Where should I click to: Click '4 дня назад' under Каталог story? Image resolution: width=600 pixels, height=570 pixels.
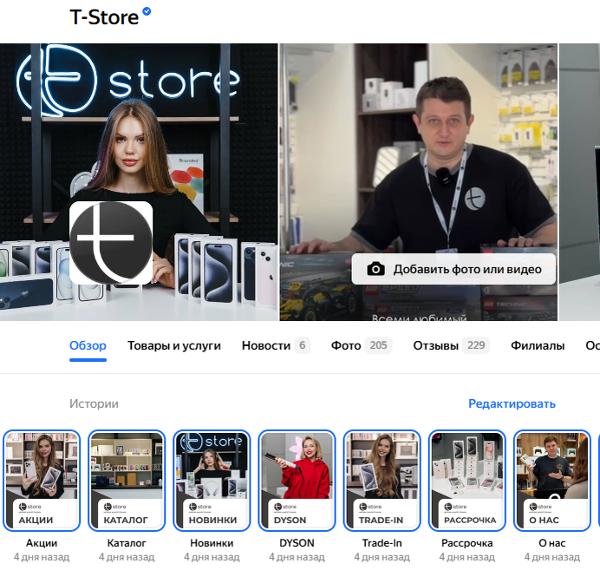127,557
